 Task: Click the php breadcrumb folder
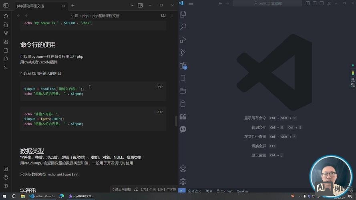(x=85, y=16)
